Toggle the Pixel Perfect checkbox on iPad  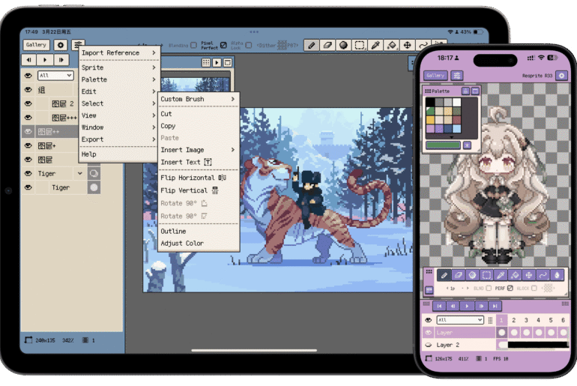(223, 45)
